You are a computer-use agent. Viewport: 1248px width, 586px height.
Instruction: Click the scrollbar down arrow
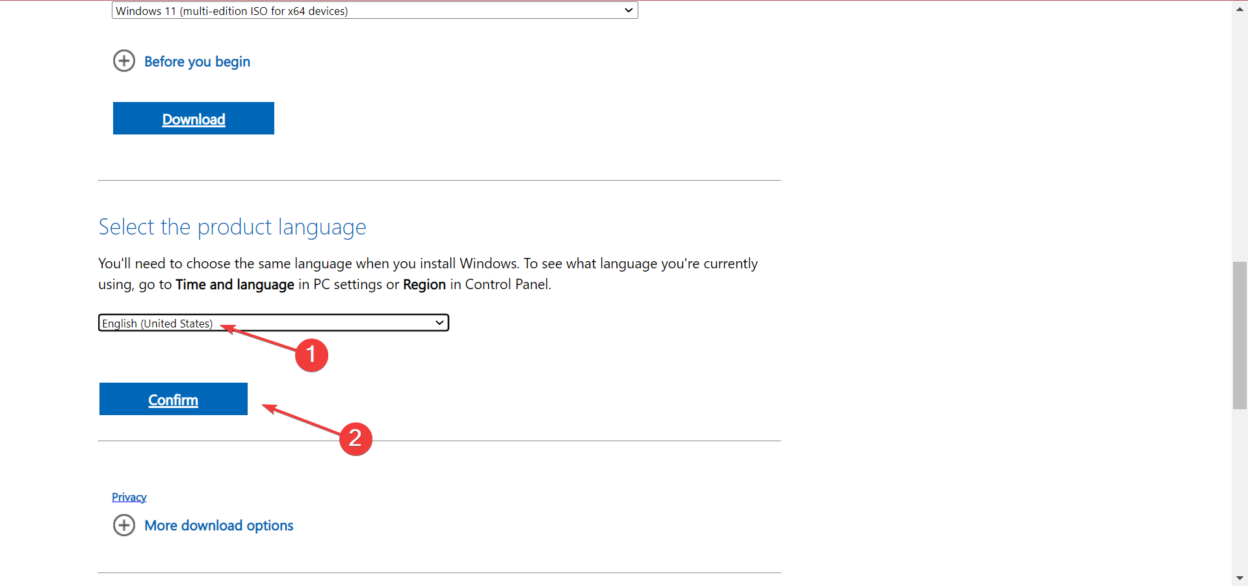[1240, 578]
